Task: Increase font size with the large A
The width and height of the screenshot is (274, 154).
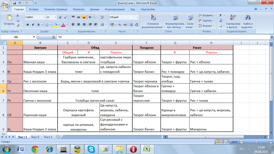Action: click(60, 17)
